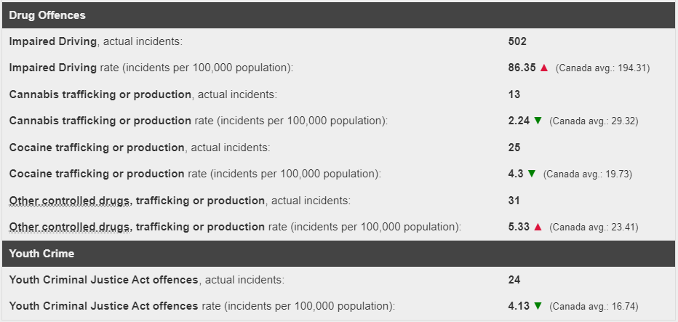Click the Canada avg. 19.73 note
The image size is (678, 322).
pos(588,174)
